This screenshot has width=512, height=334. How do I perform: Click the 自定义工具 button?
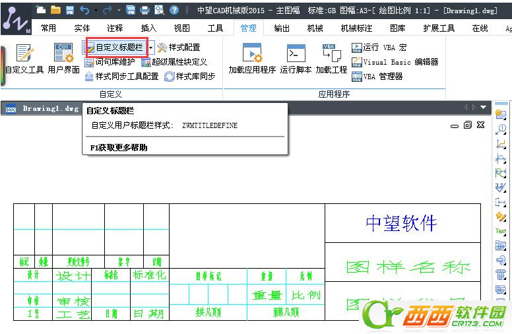24,59
